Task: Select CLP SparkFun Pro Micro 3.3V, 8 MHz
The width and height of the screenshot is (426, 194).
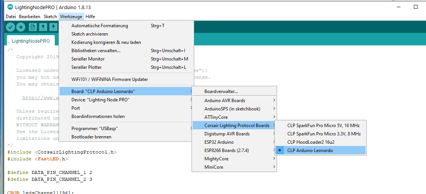Action: click(321, 134)
